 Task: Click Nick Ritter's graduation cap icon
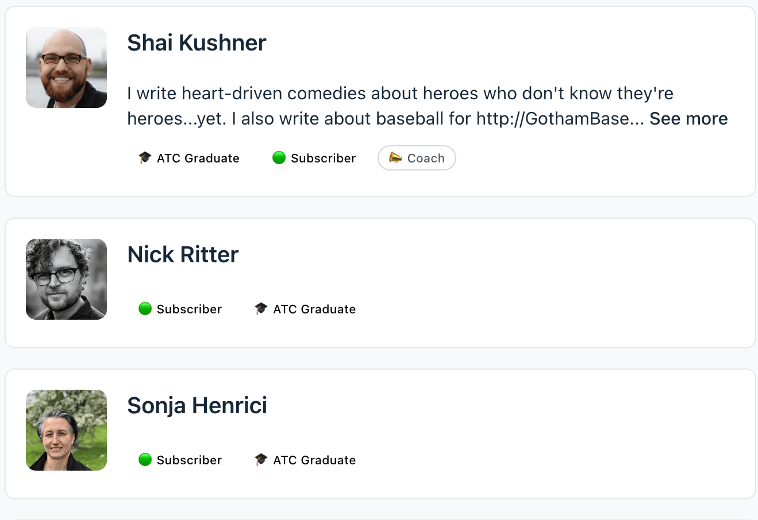click(x=261, y=309)
